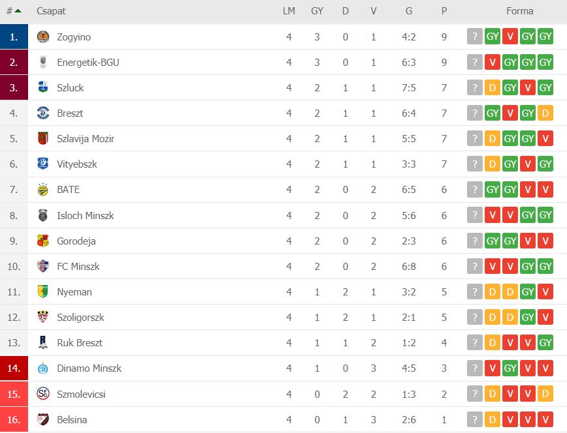Screen dimensions: 567x433
Task: Open the Szluck team link
Action: 70,88
